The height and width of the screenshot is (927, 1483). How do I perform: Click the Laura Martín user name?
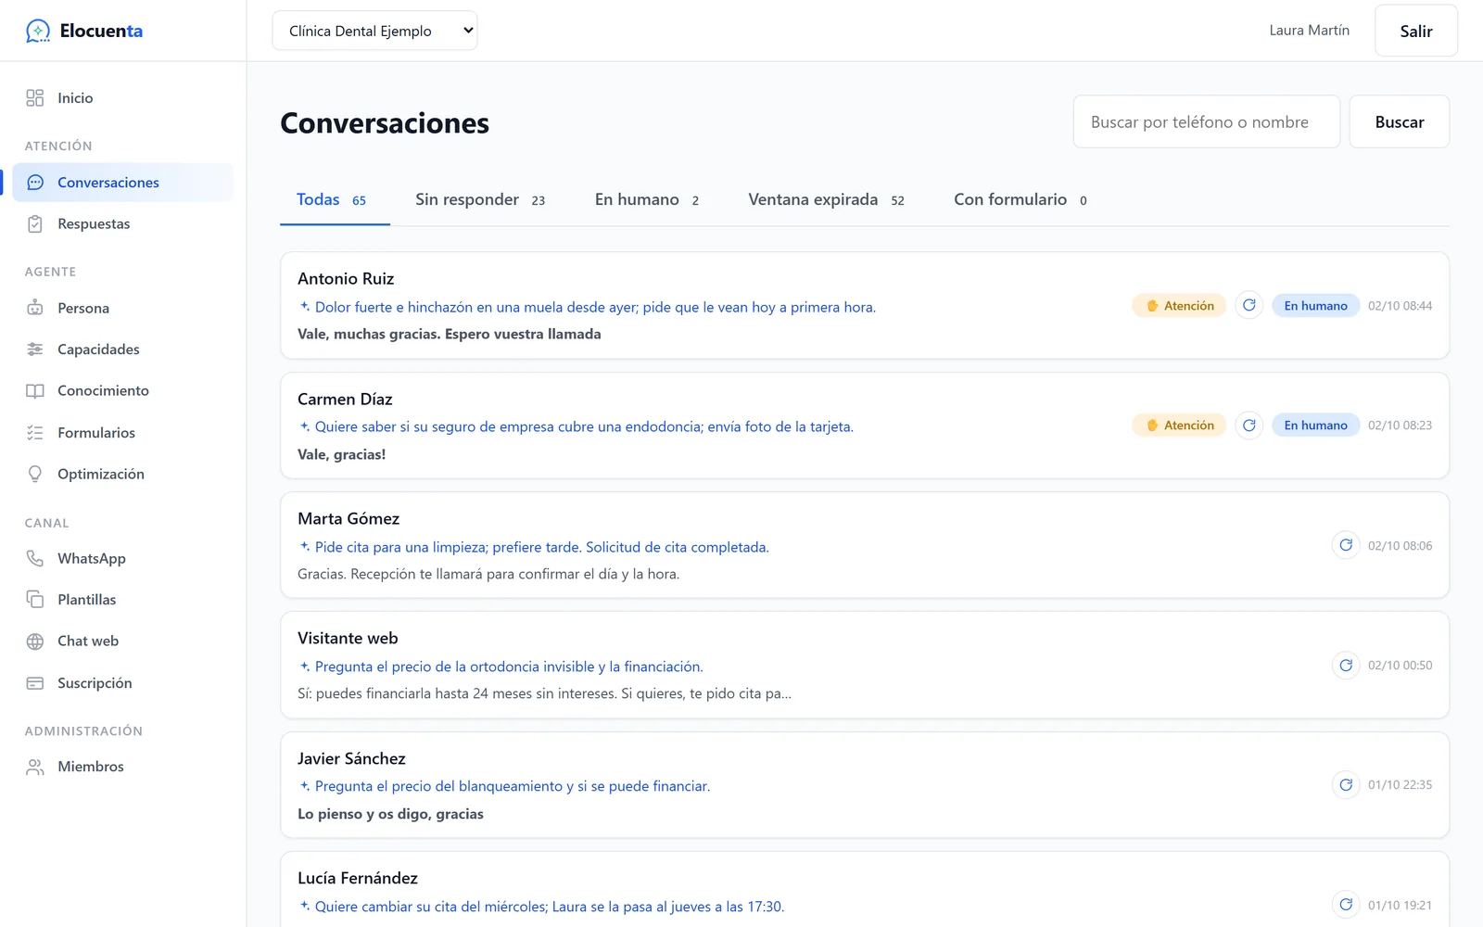[1309, 31]
